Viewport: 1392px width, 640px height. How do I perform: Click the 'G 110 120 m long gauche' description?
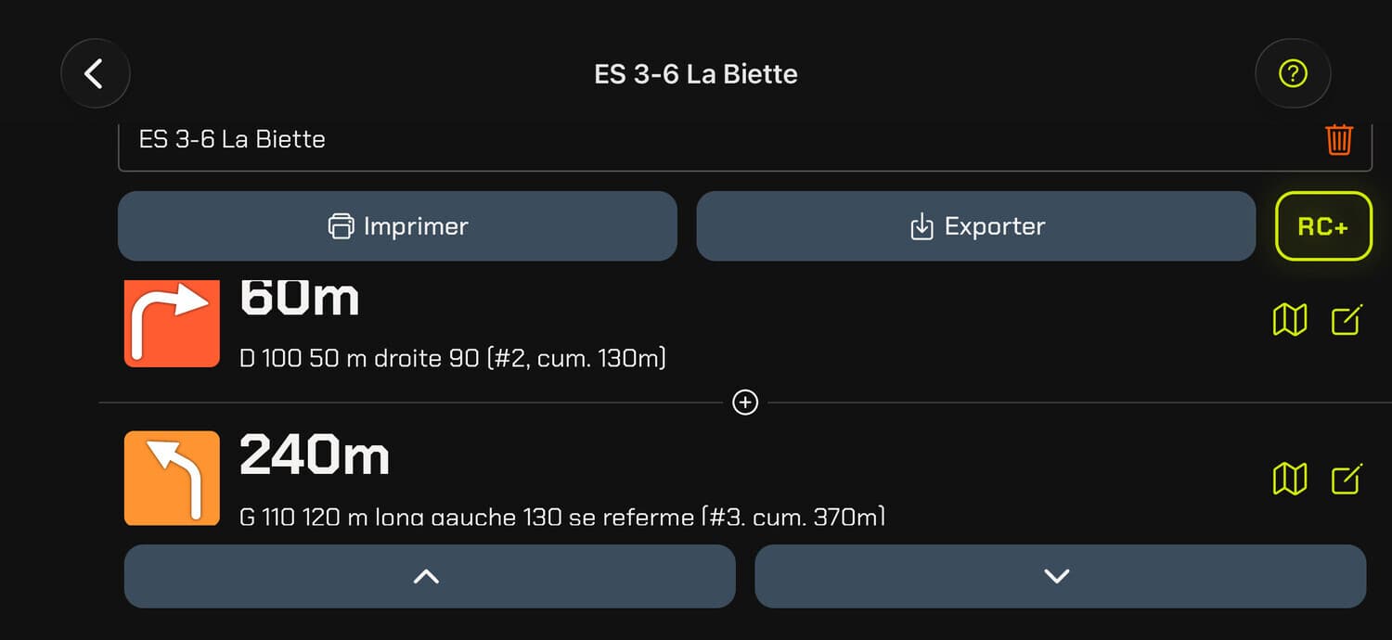click(x=561, y=517)
